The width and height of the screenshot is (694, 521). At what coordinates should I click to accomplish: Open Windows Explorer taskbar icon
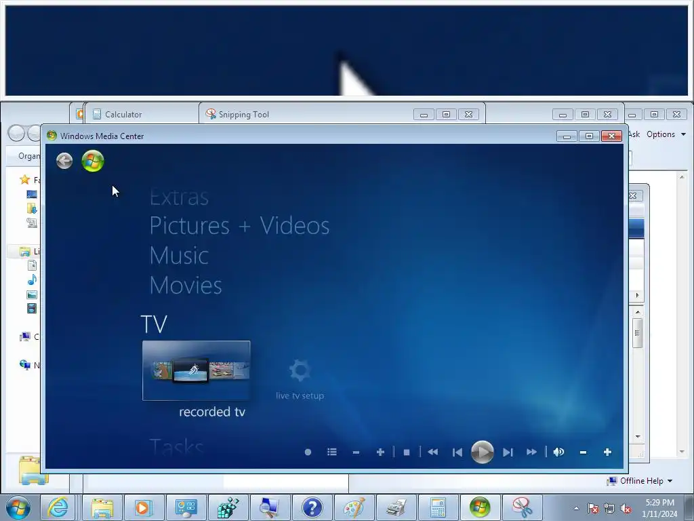[102, 507]
